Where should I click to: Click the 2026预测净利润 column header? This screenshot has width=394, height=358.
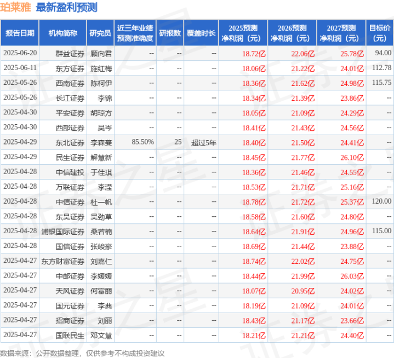[x=292, y=33]
